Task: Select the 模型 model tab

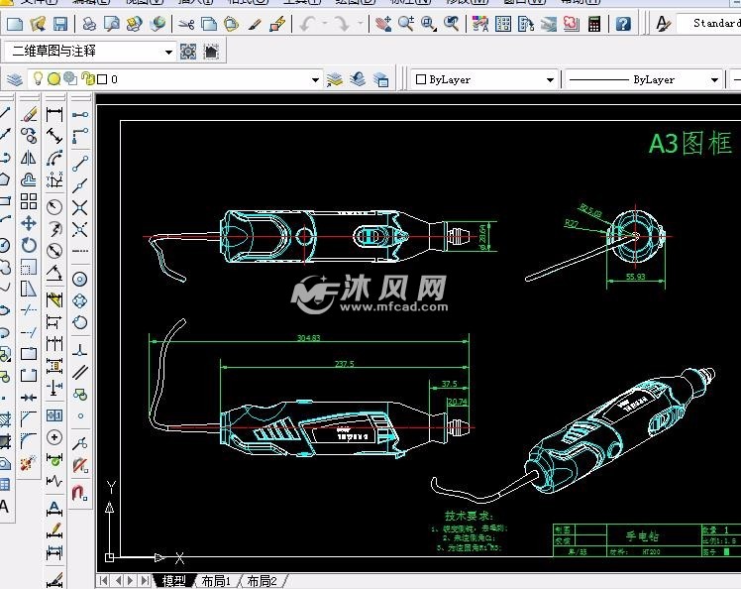Action: 172,581
